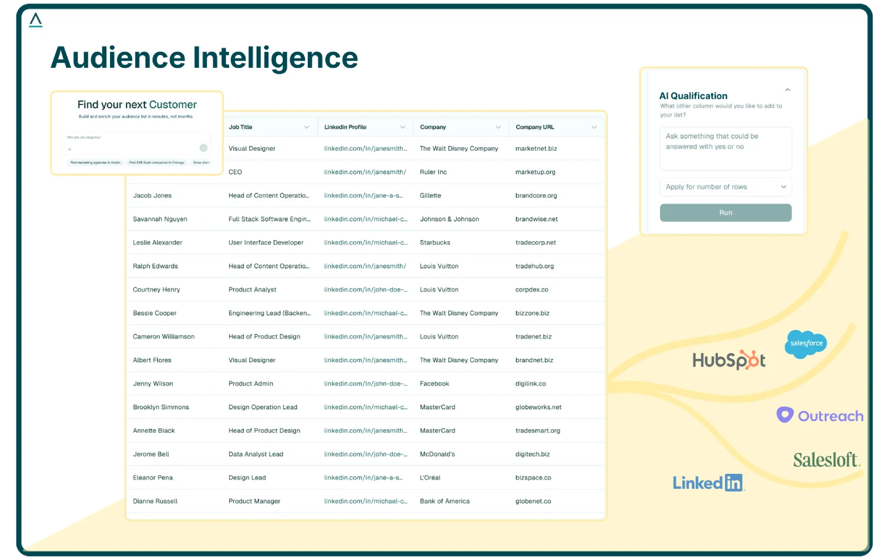Open Dianne Russell's LinkedIn profile link

pyautogui.click(x=365, y=501)
